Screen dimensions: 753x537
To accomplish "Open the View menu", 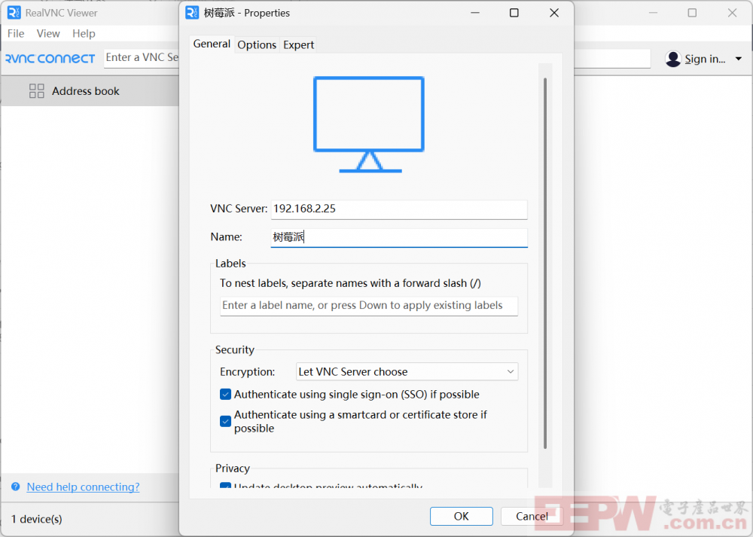I will pos(48,34).
